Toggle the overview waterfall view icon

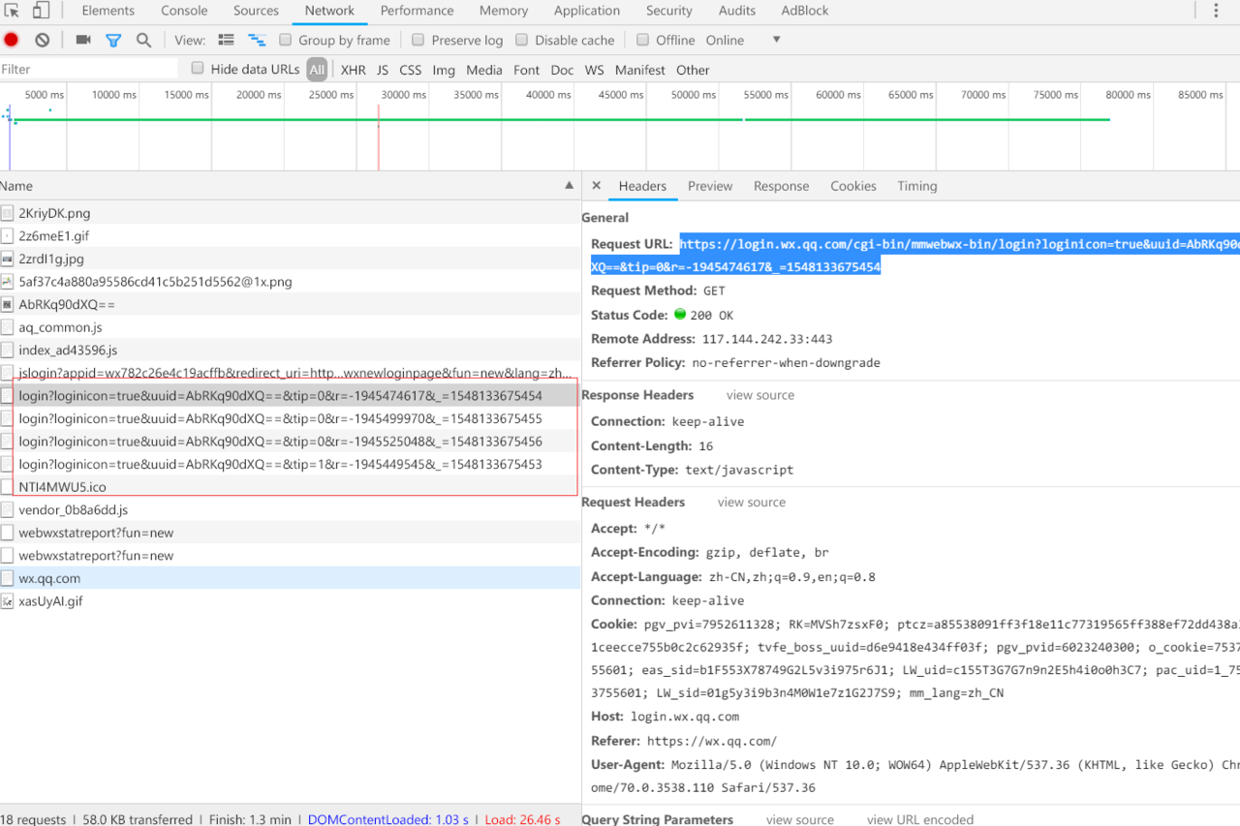click(257, 40)
